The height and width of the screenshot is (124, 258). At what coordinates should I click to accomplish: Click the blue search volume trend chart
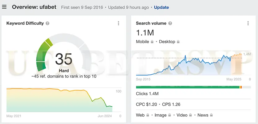coord(192,65)
